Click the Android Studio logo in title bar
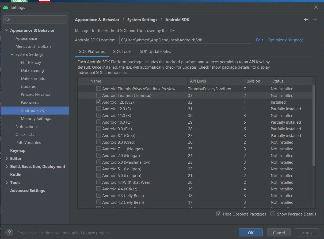The width and height of the screenshot is (324, 239). [x=6, y=7]
